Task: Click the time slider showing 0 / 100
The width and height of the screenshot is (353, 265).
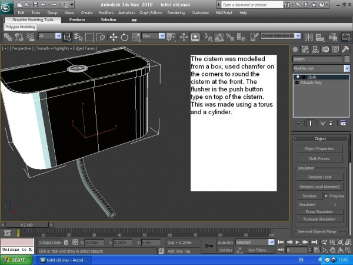Action: pyautogui.click(x=26, y=225)
